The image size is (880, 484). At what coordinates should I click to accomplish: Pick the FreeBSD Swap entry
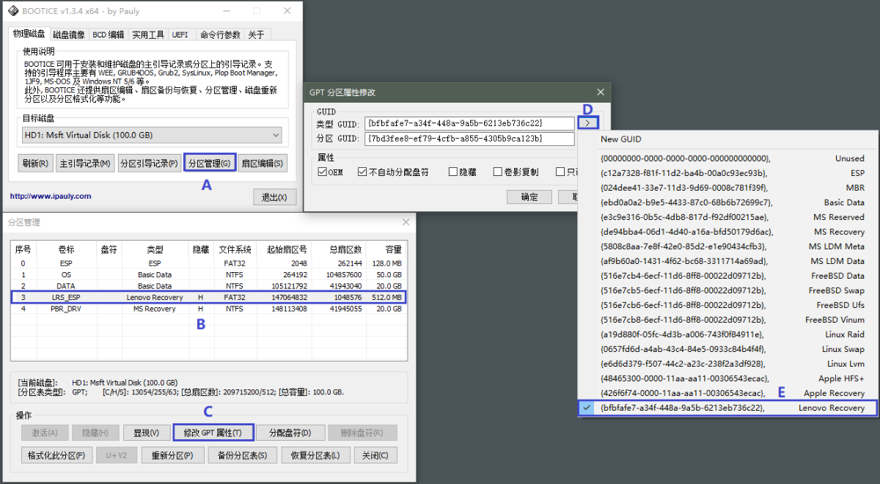(727, 290)
